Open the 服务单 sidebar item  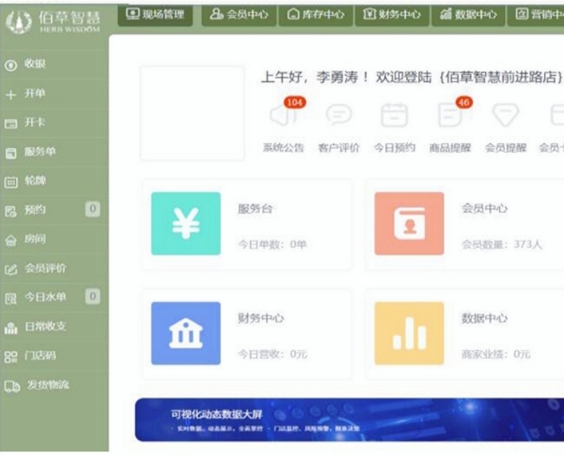tap(40, 152)
